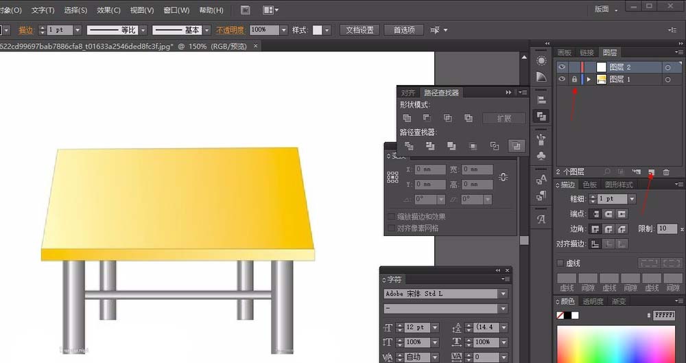Click the Intersect shape mode icon
The image size is (686, 363).
447,118
